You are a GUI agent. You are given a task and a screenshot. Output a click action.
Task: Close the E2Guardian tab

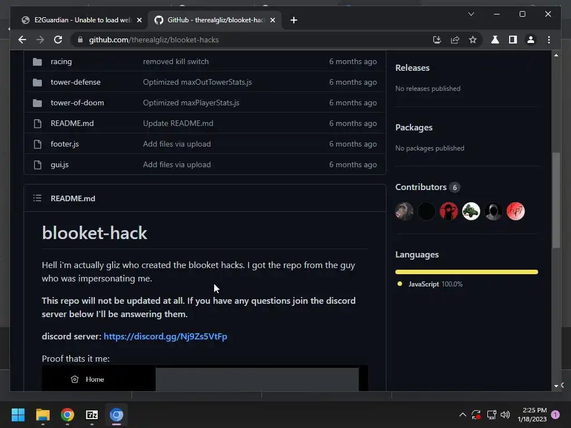[x=139, y=20]
